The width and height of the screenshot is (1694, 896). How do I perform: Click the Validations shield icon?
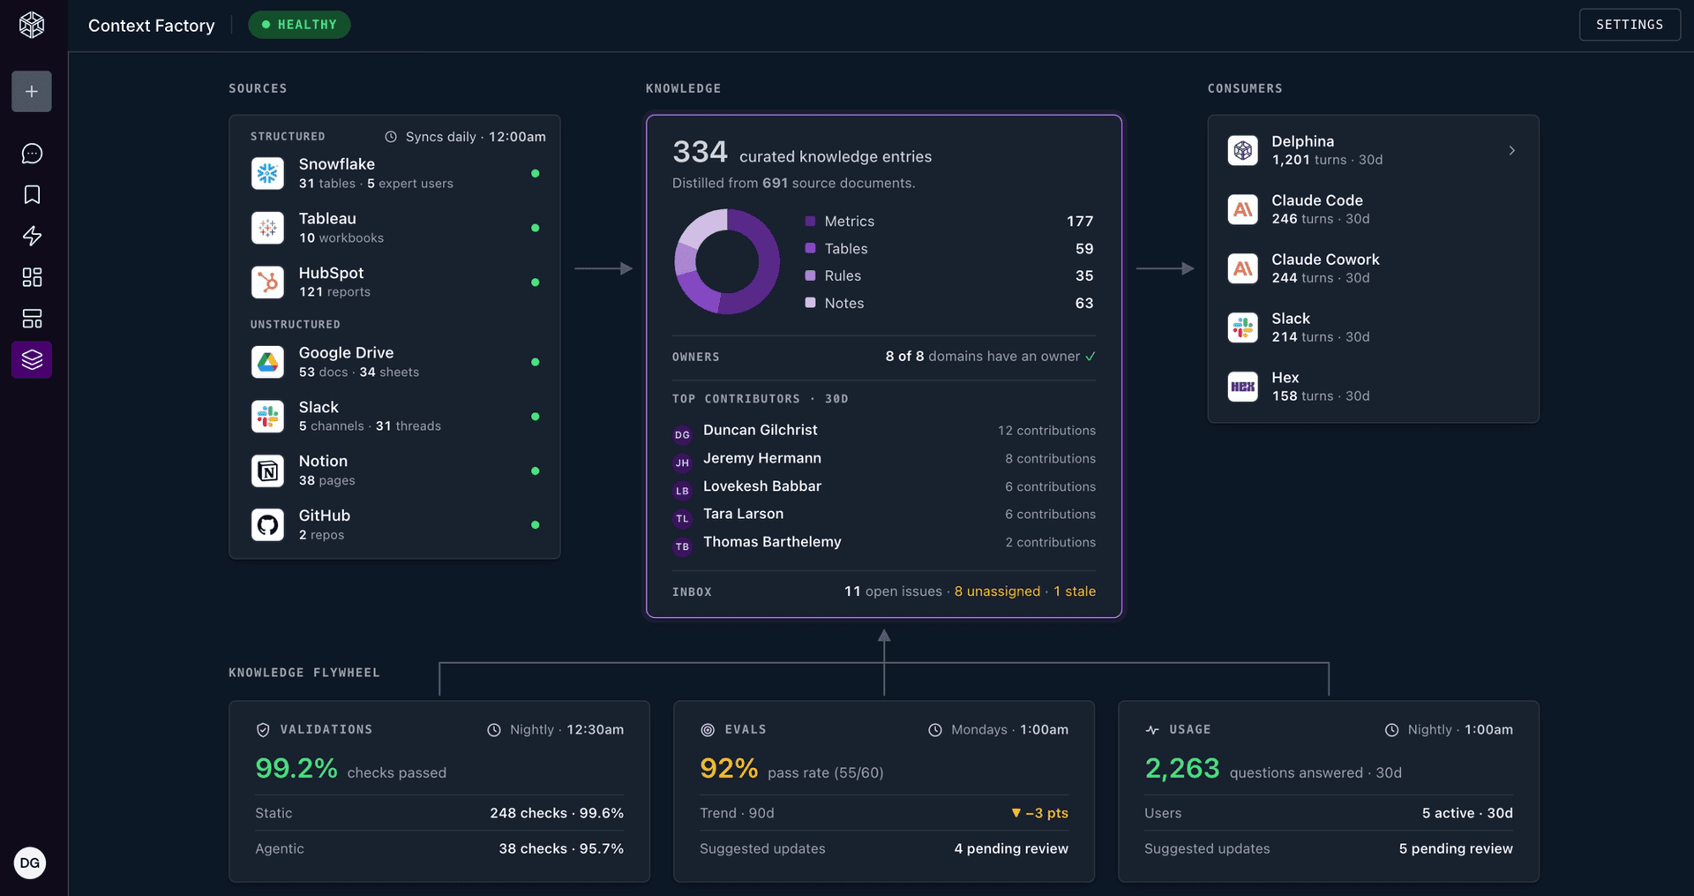click(x=263, y=730)
